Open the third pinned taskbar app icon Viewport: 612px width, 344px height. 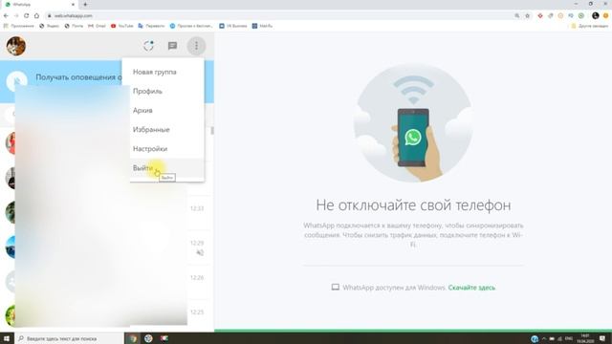click(164, 338)
